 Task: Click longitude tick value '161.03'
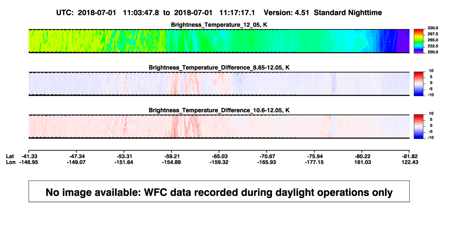click(363, 162)
